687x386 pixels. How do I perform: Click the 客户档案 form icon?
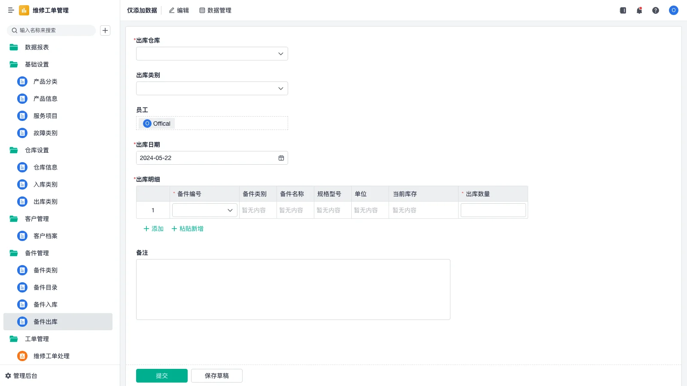[x=22, y=236]
